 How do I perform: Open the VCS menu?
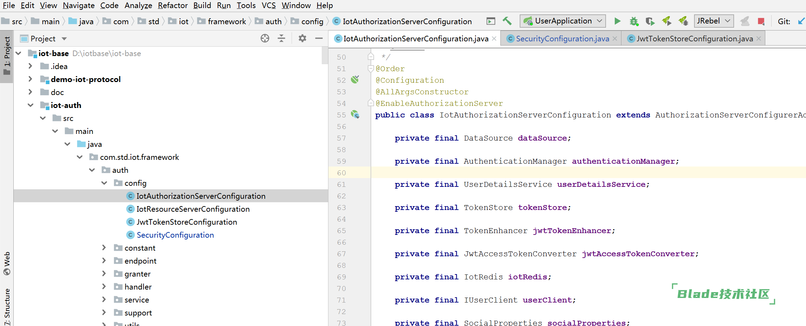point(269,5)
